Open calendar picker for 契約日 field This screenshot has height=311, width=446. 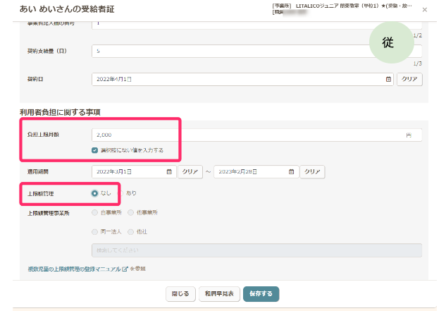point(389,80)
